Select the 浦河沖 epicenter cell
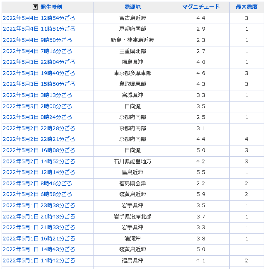 point(132,239)
